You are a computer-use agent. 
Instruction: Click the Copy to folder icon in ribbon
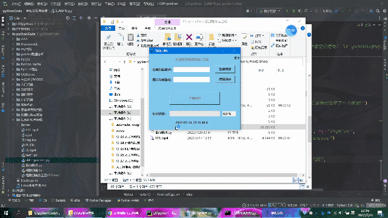pos(178,39)
